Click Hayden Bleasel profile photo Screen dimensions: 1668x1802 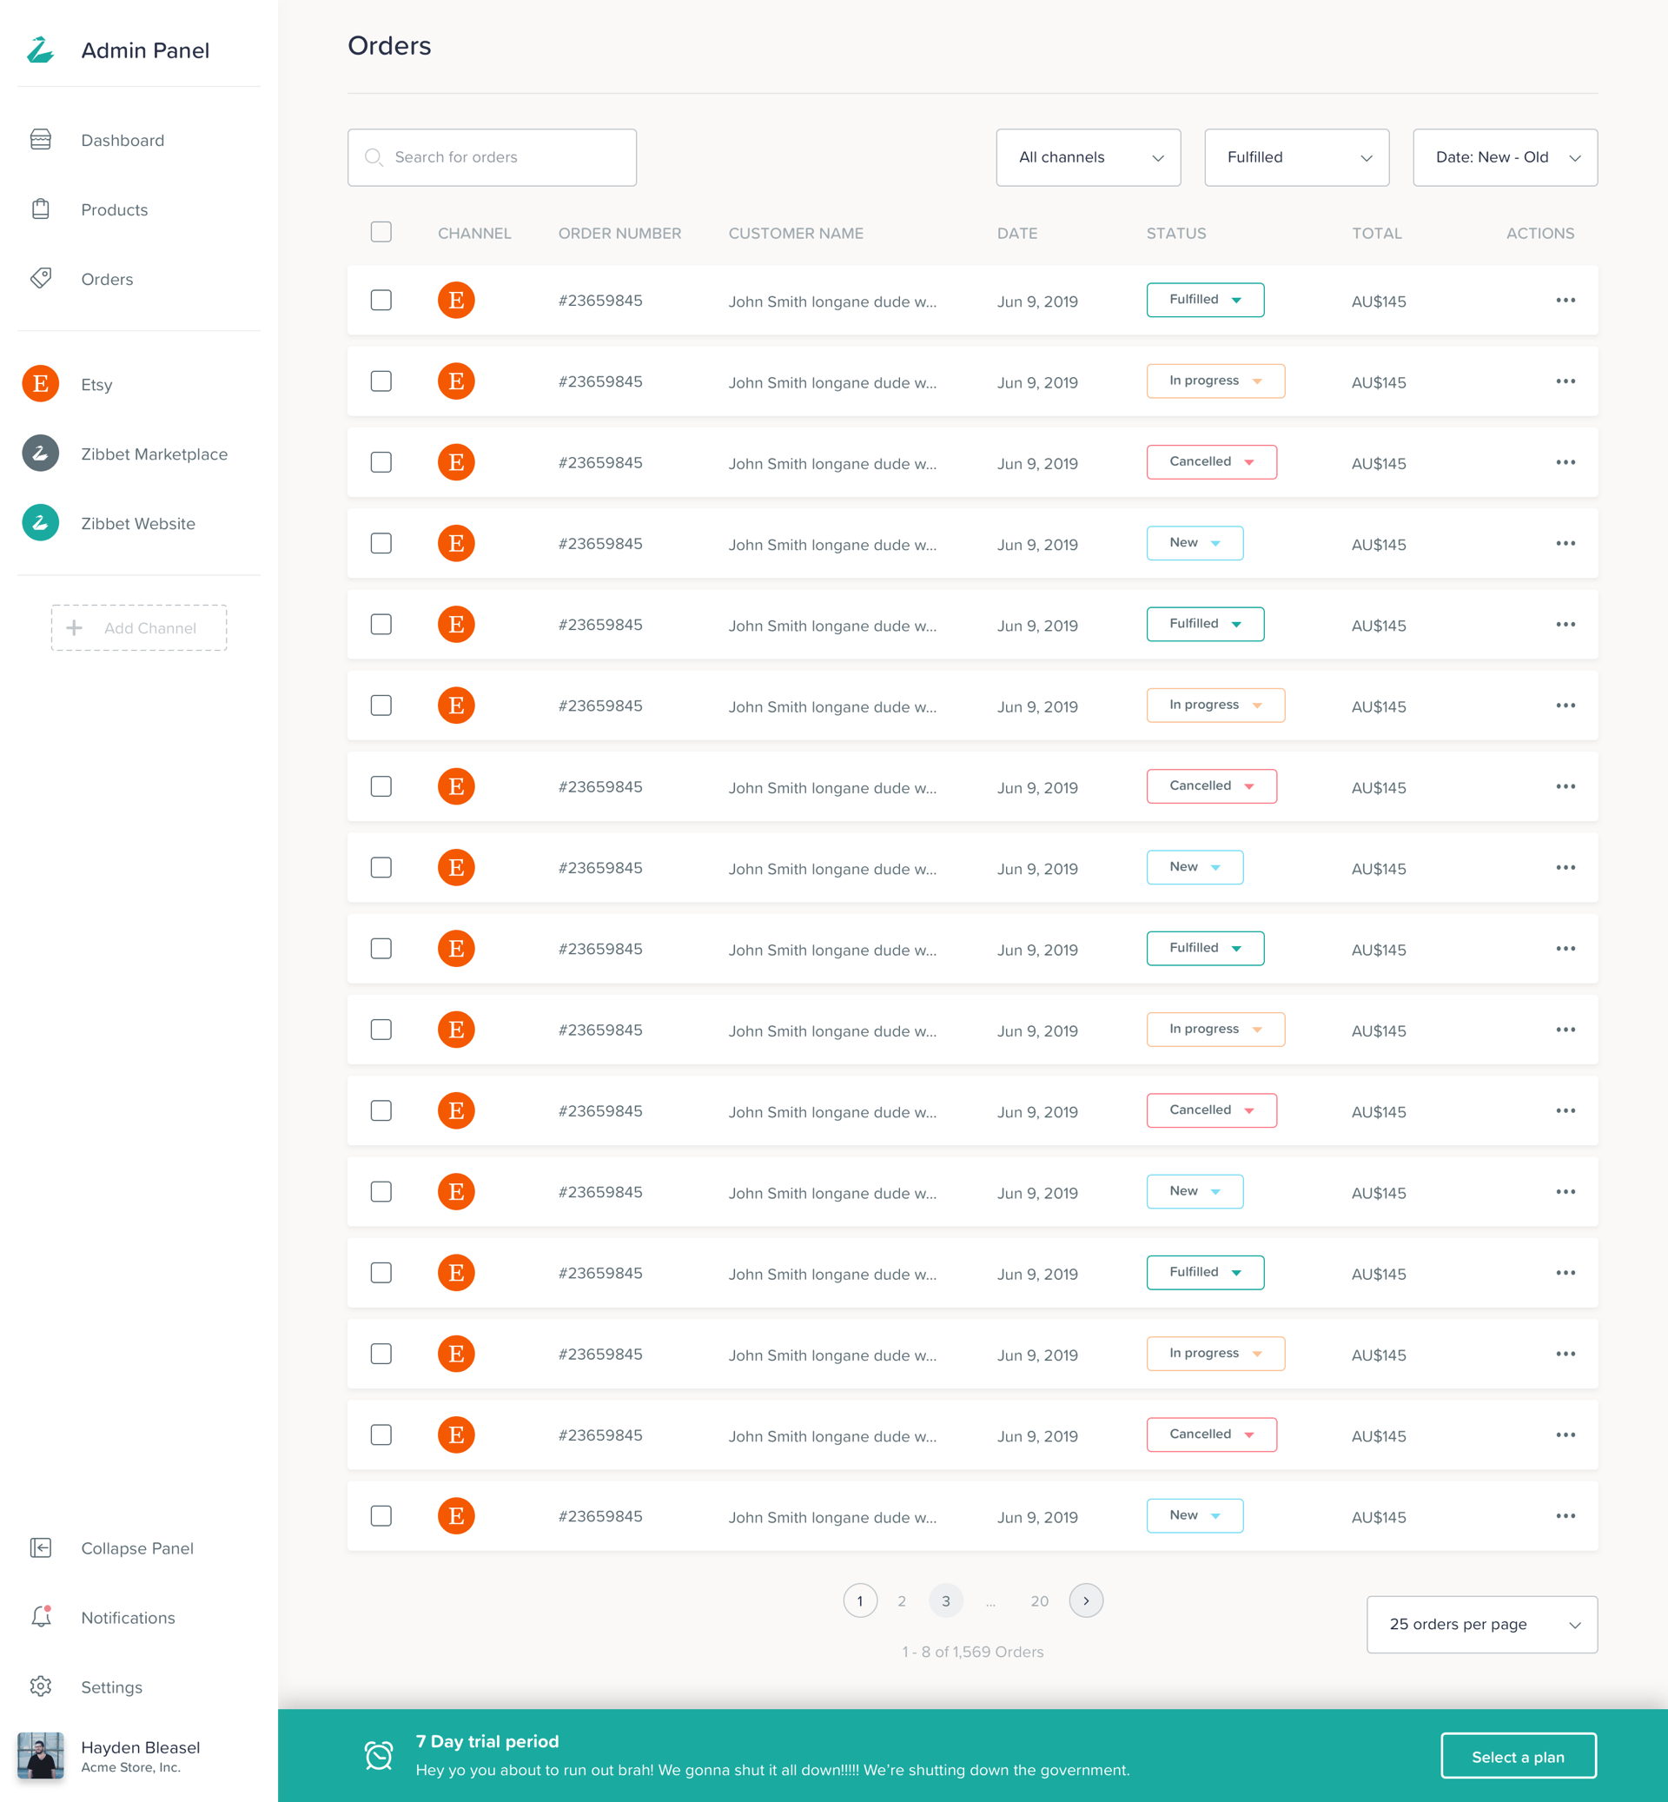[x=41, y=1755]
